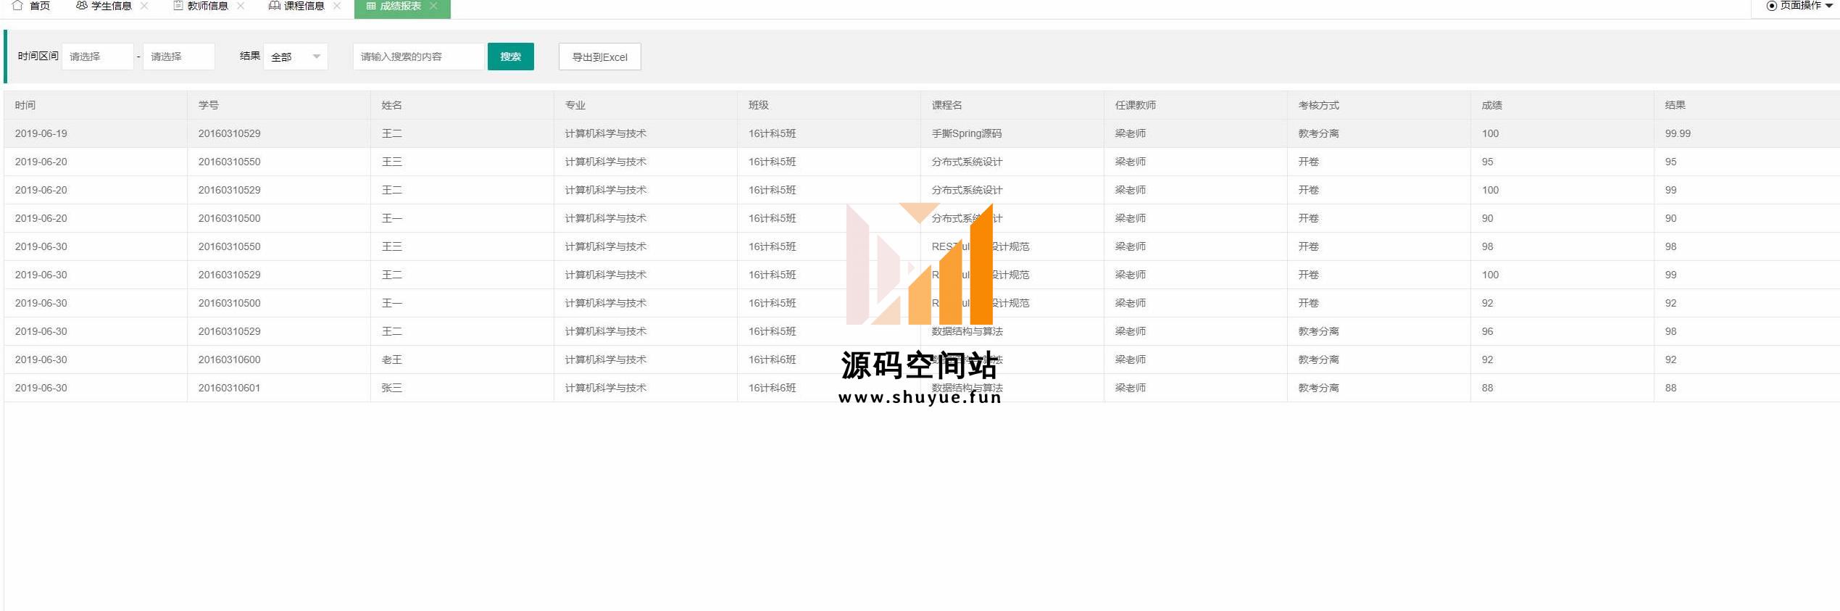Click the table icon on the 成绩报表 tab
The image size is (1840, 611).
coord(371,6)
